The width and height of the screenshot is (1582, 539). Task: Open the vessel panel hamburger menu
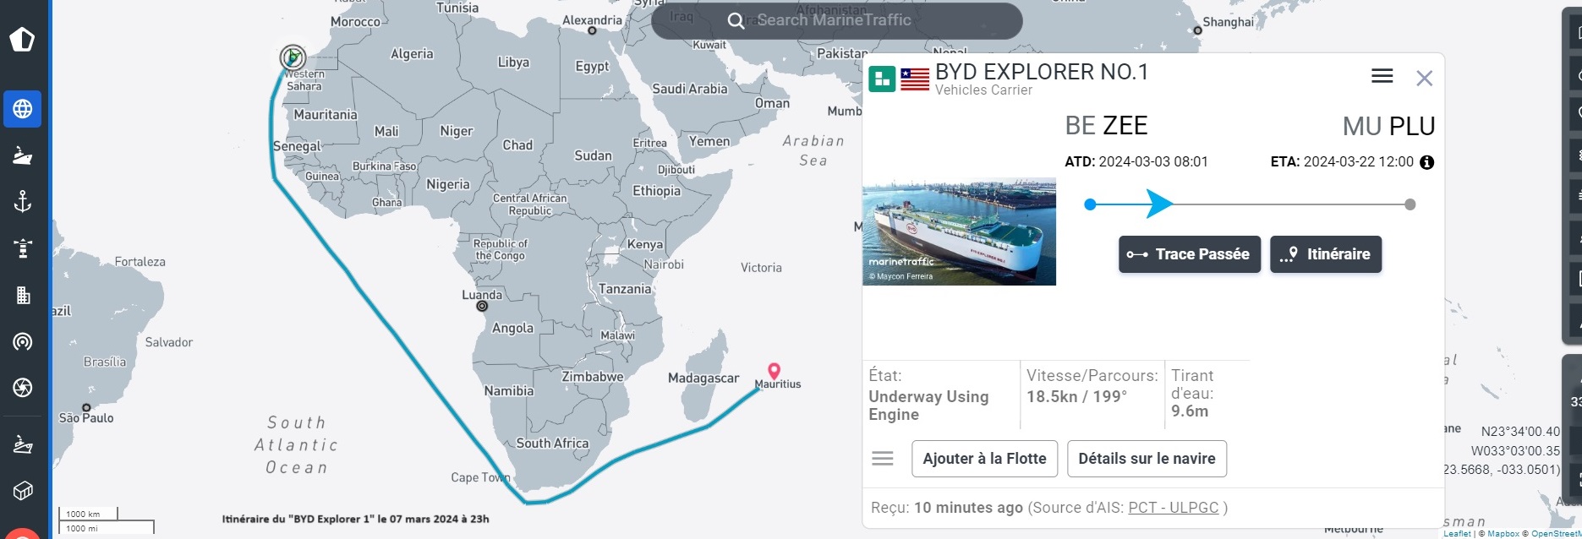1382,76
